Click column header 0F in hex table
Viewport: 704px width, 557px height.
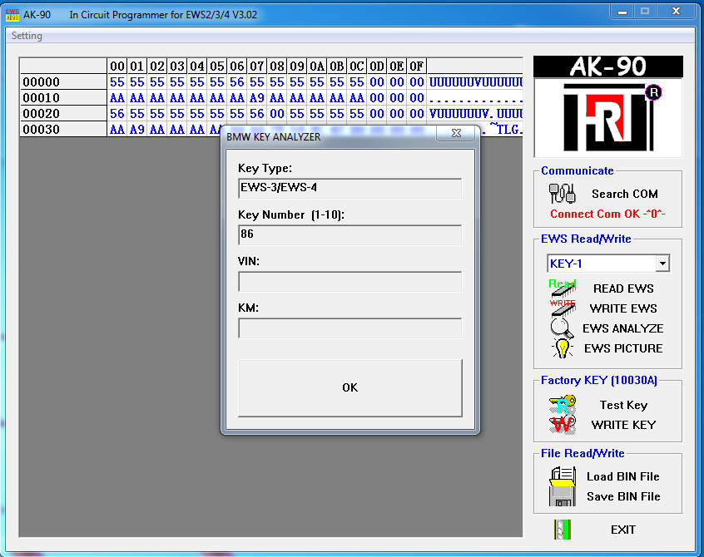point(417,67)
